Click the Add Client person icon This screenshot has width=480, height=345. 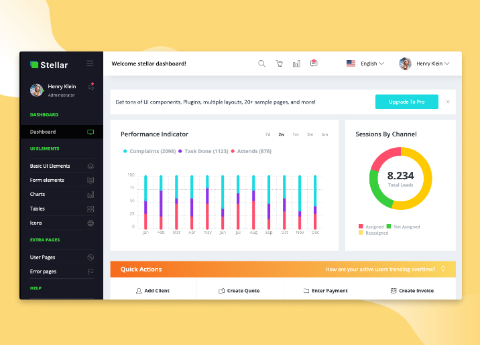pos(139,291)
